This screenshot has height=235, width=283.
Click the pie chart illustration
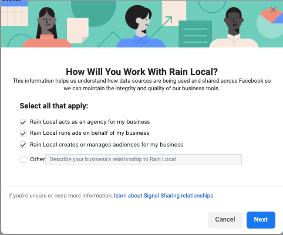(x=269, y=23)
